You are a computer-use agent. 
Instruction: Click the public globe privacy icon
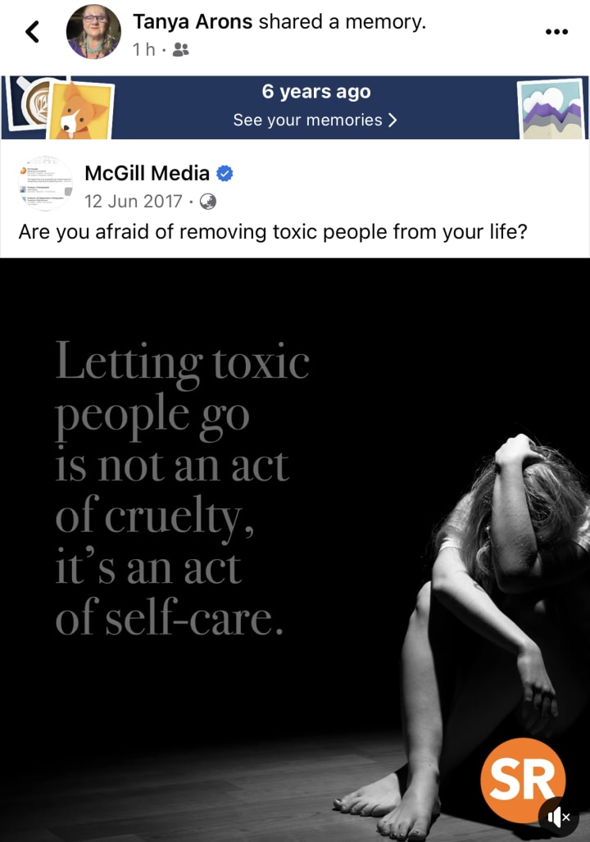coord(208,202)
